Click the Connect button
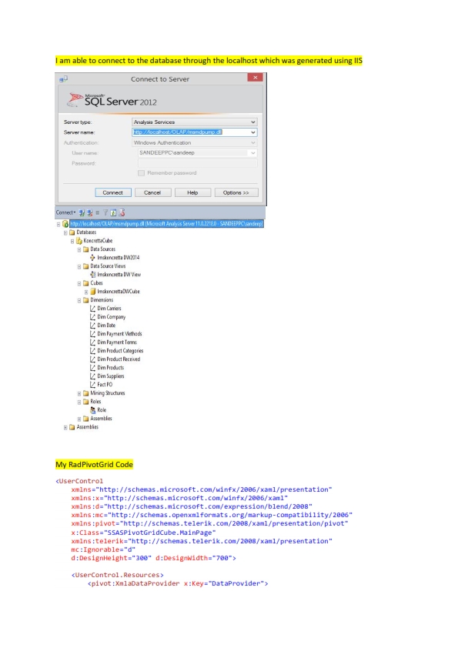This screenshot has width=458, height=648. [113, 192]
